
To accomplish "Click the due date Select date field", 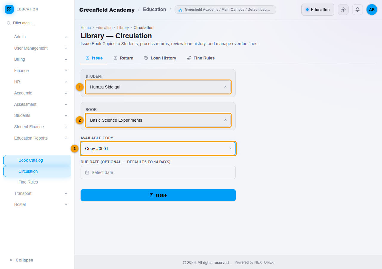I will point(158,172).
